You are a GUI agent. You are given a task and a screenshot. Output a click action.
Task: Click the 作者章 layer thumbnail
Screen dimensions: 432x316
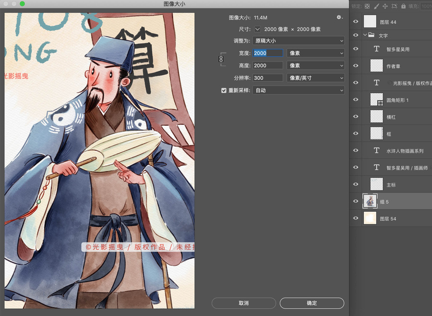(x=376, y=66)
